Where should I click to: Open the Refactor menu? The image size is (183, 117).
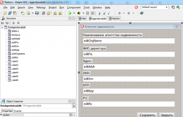(41, 8)
